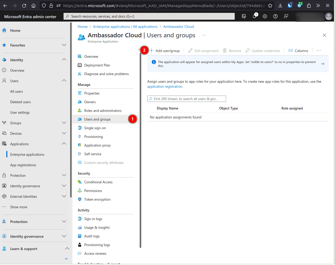Collapse the Identity section
This screenshot has height=265, width=335.
[x=64, y=60]
